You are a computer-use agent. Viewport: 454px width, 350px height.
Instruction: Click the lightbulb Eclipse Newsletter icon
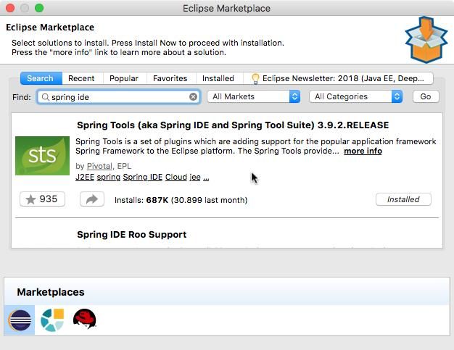point(255,78)
